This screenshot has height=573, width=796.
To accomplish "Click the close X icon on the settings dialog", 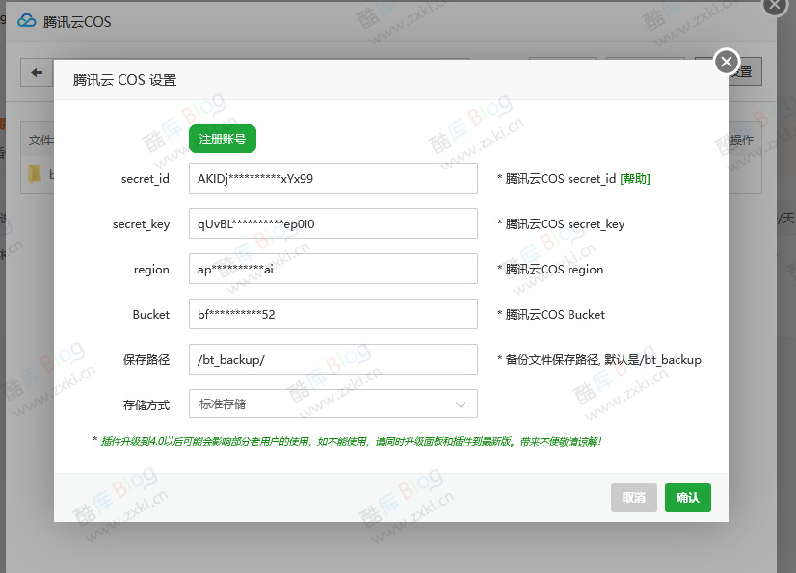I will coord(726,61).
